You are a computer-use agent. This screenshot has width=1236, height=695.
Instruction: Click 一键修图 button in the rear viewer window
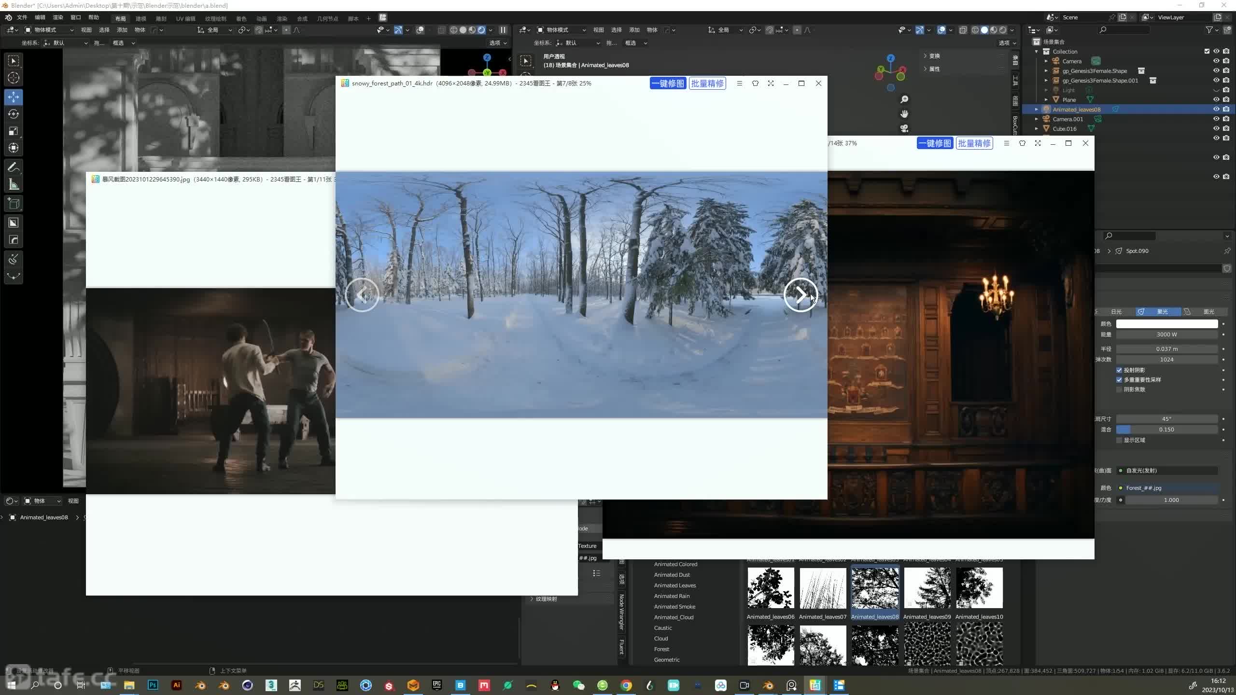[935, 143]
